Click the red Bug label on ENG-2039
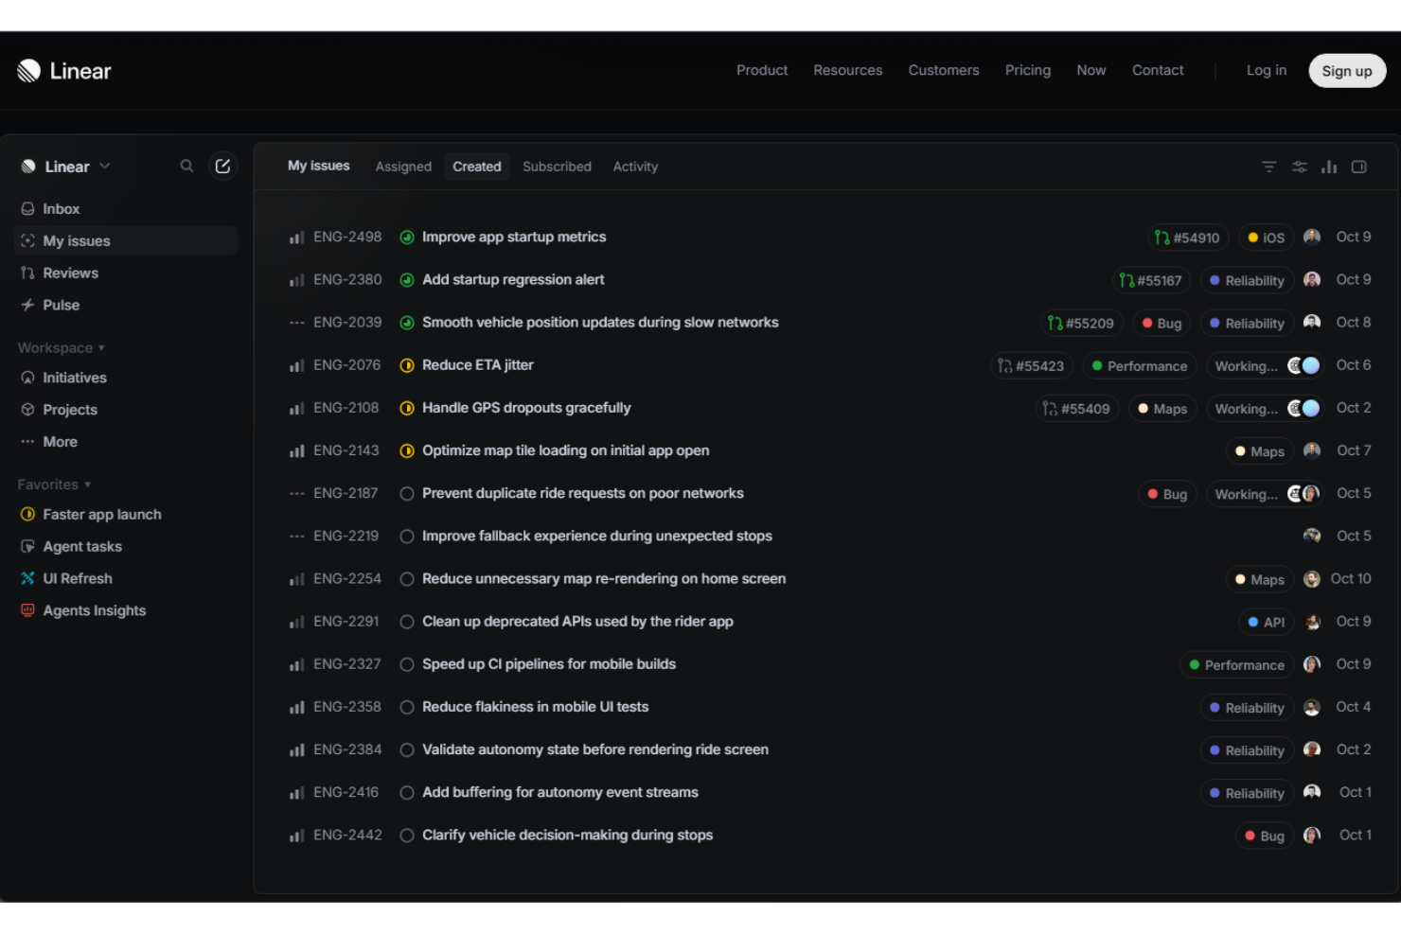This screenshot has width=1401, height=934. click(x=1162, y=323)
